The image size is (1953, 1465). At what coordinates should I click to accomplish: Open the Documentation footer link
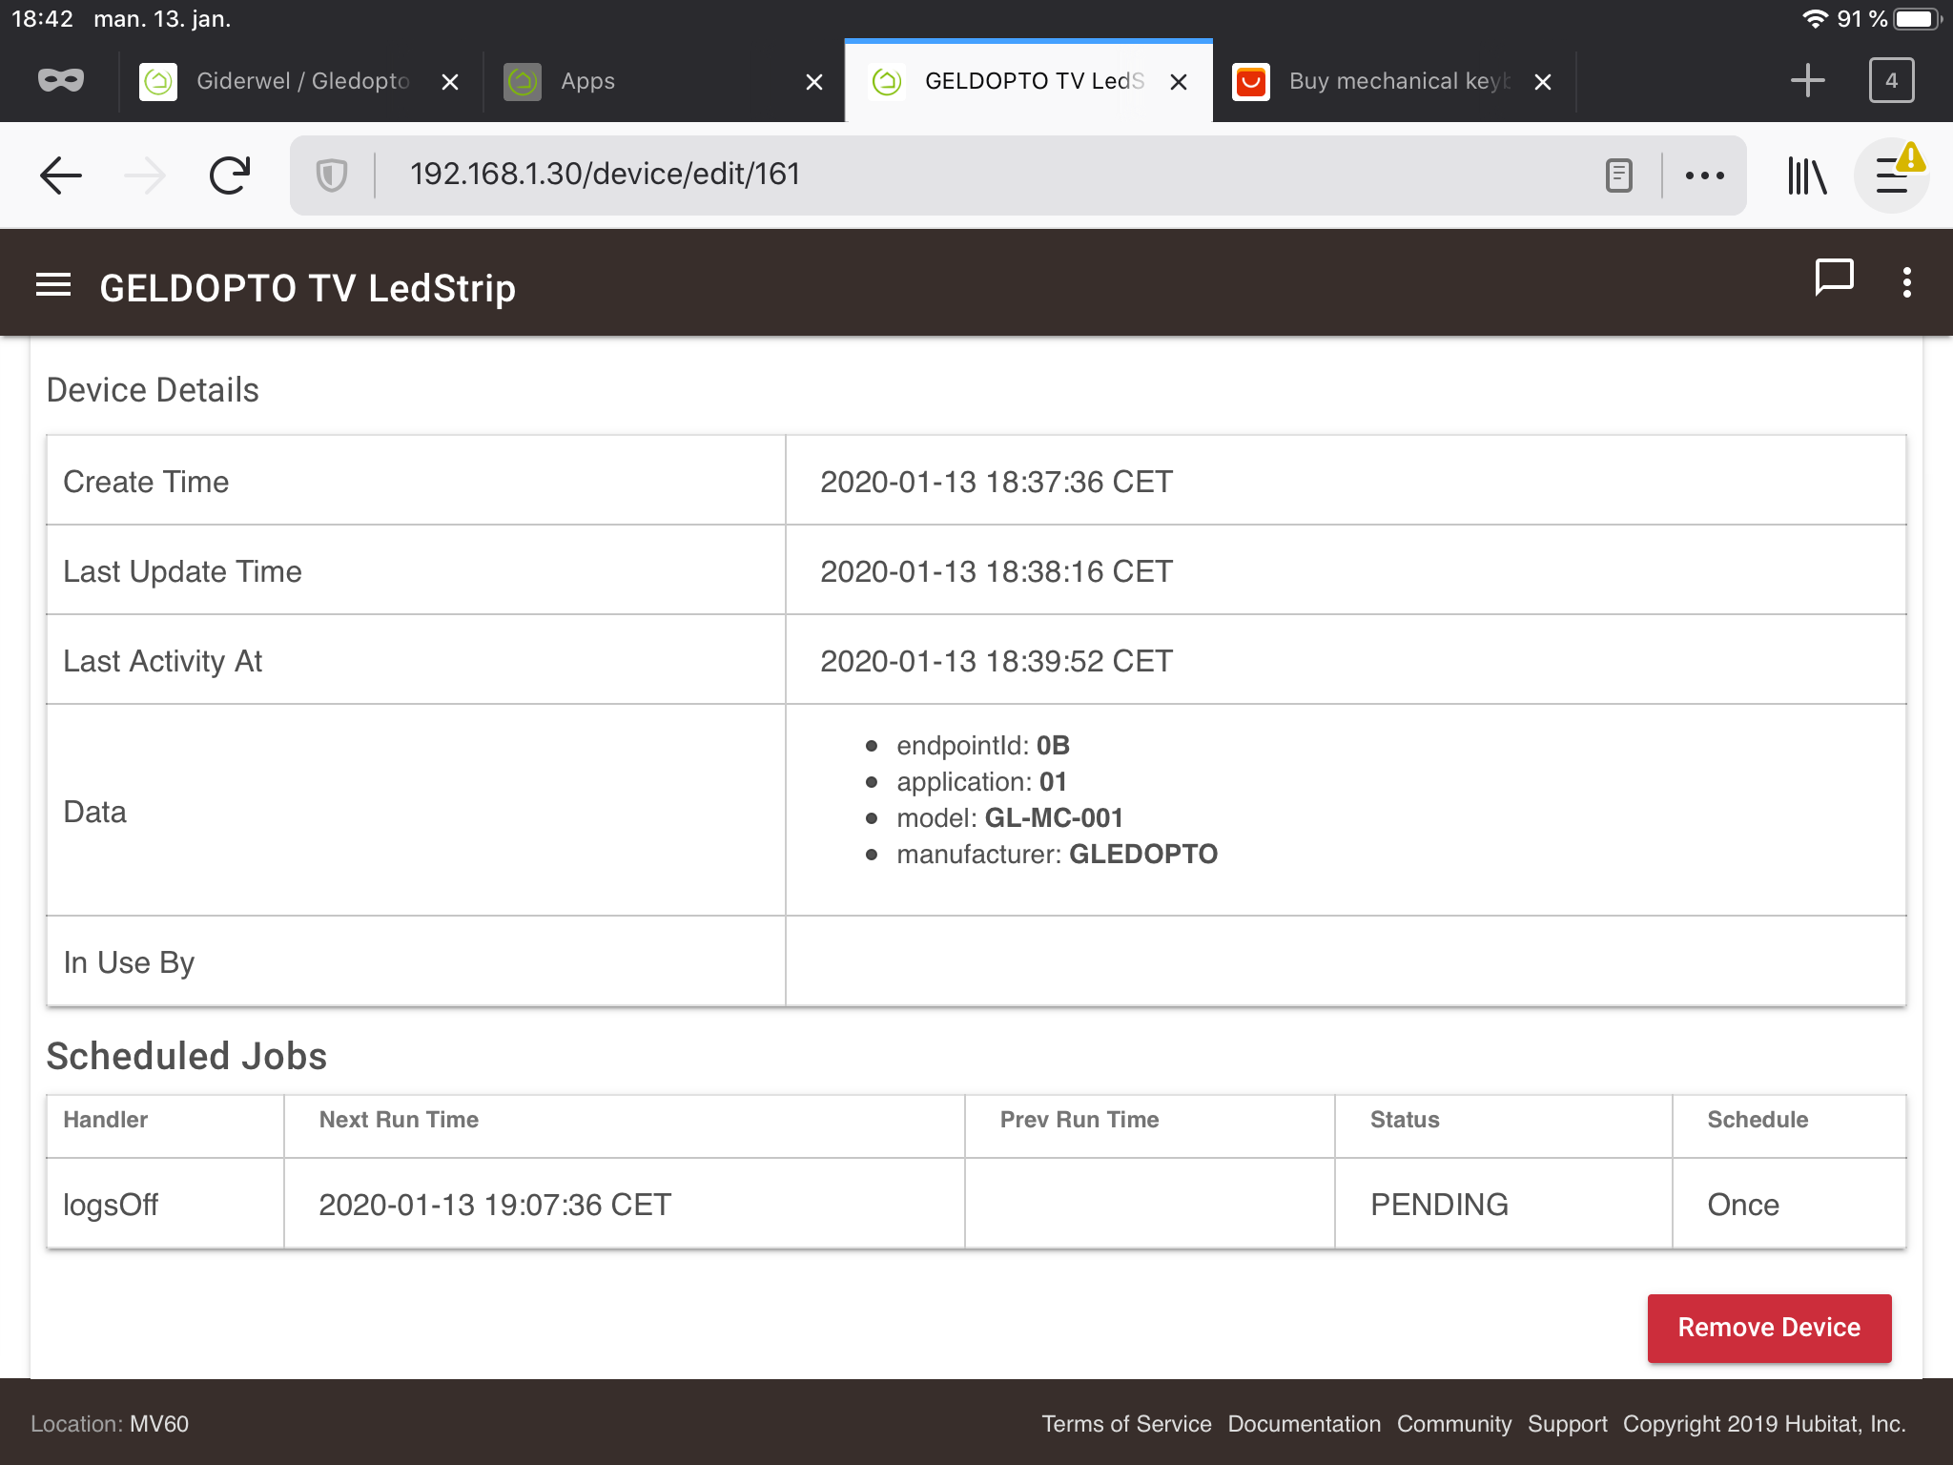coord(1304,1424)
